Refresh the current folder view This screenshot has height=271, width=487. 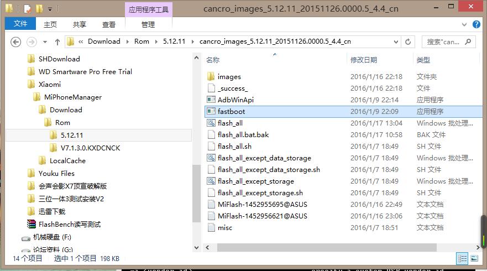408,41
